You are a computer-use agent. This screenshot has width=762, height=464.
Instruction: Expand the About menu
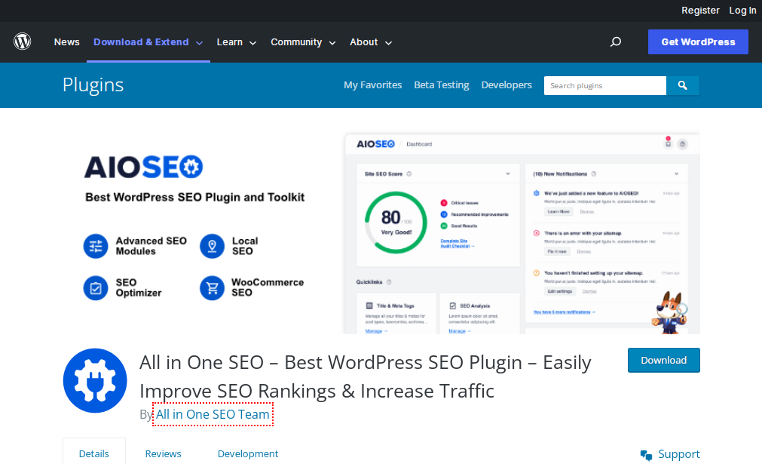(371, 42)
